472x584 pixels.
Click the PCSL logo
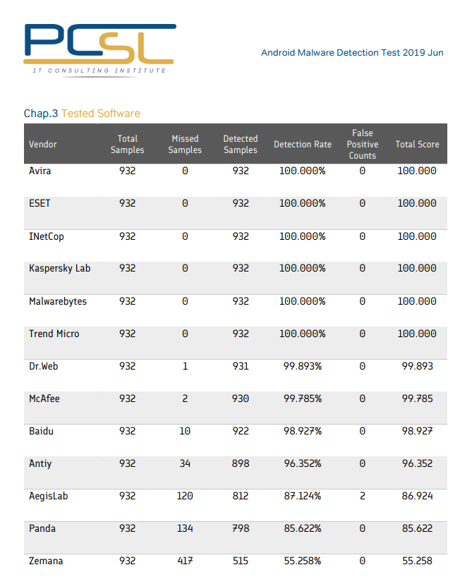[99, 44]
